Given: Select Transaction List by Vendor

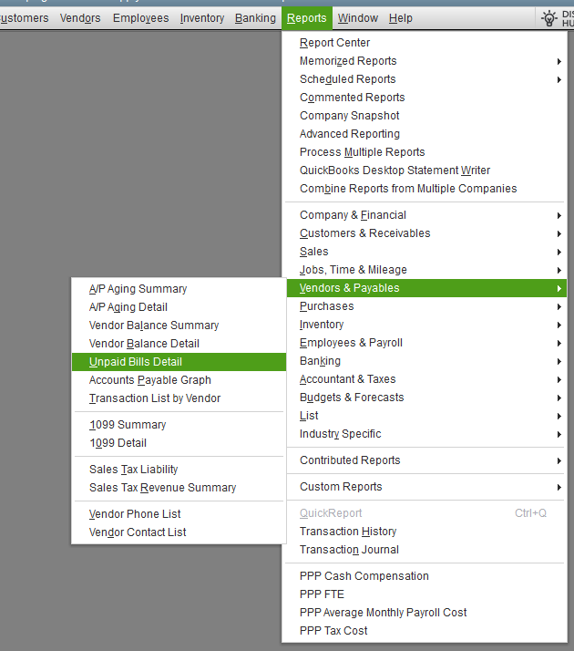Looking at the screenshot, I should [x=179, y=398].
